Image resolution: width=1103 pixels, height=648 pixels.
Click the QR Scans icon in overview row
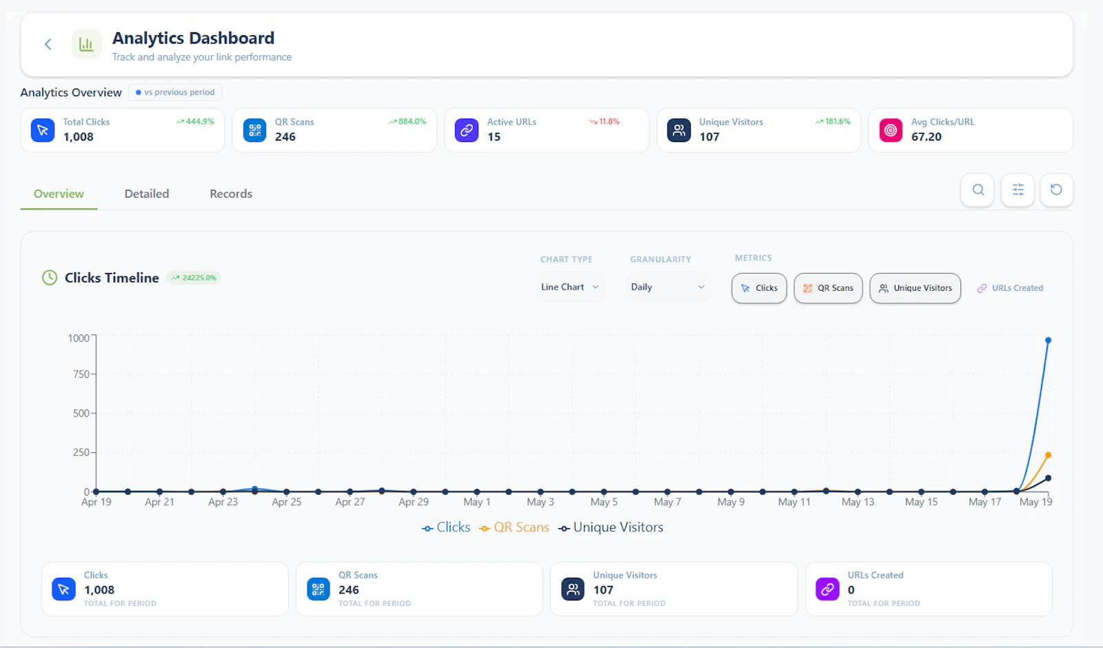tap(255, 130)
